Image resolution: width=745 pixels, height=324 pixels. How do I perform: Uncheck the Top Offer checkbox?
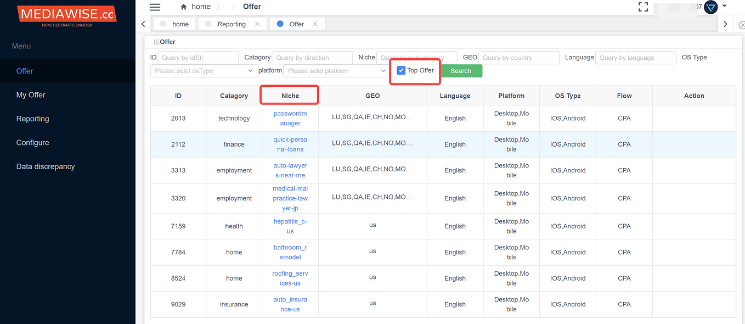click(x=401, y=70)
